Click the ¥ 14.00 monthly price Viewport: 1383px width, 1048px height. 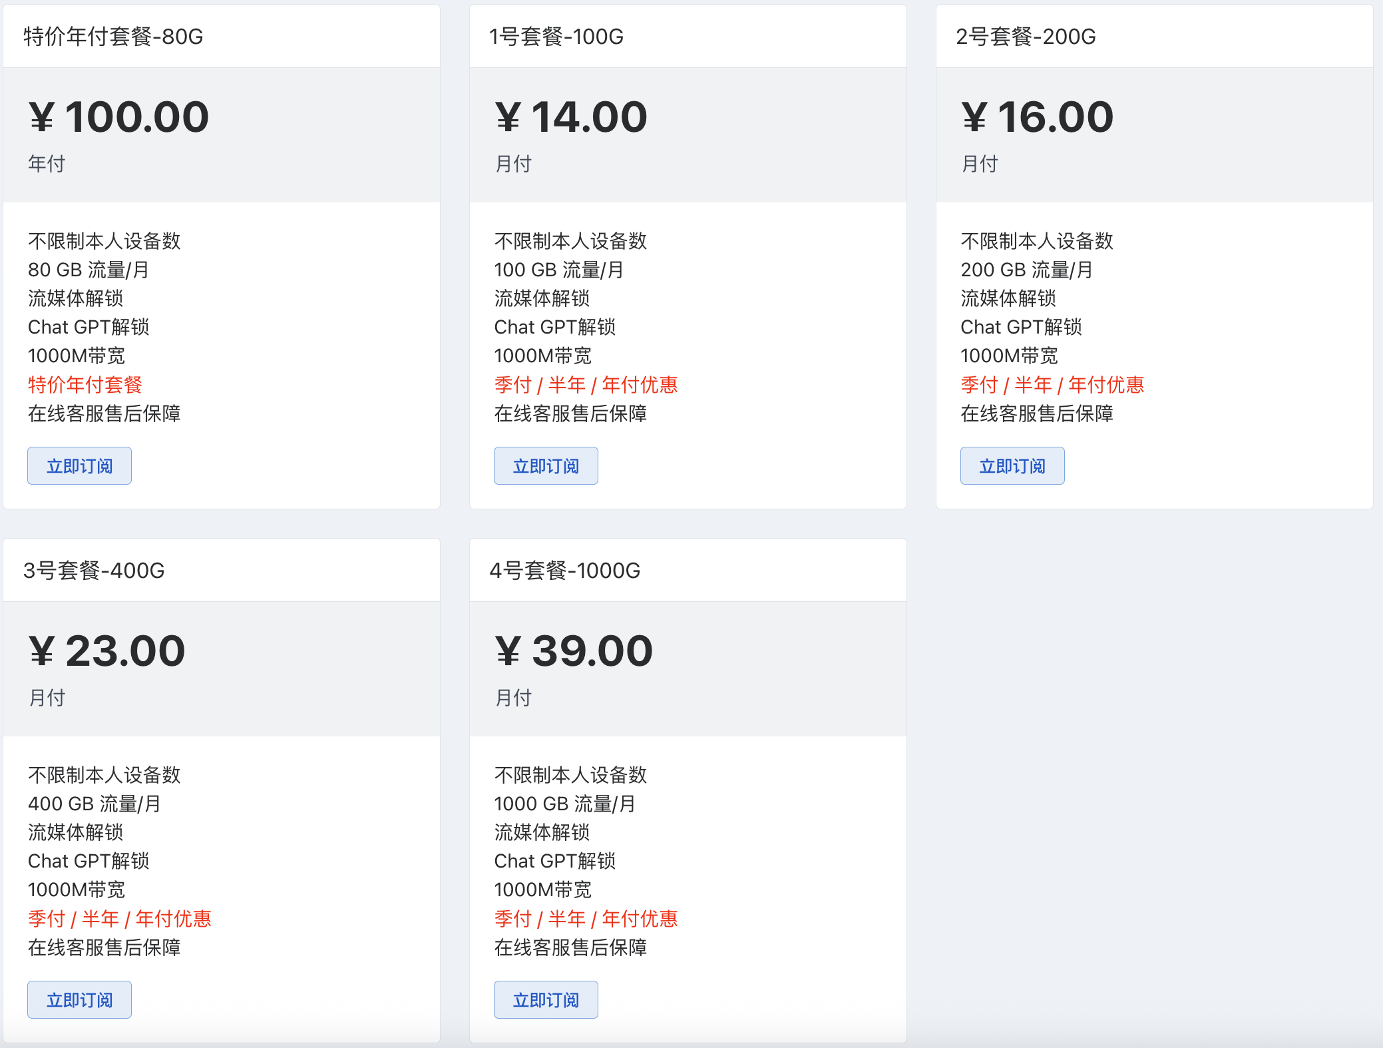pyautogui.click(x=571, y=117)
